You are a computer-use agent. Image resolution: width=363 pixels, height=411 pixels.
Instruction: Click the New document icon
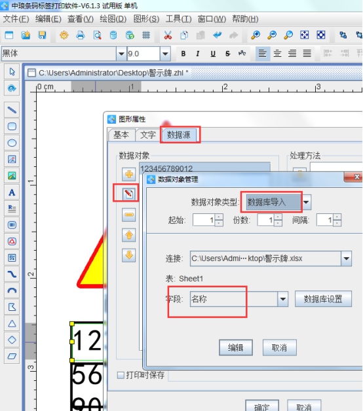pyautogui.click(x=9, y=35)
